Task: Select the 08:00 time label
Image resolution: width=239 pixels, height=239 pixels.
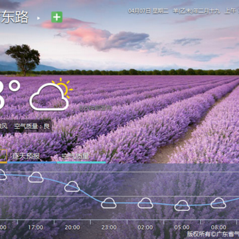Action: [x=218, y=227]
